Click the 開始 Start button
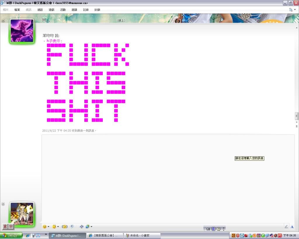 tap(11, 235)
